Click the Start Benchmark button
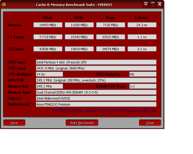Viewport: 193px width, 154px height. click(82, 123)
